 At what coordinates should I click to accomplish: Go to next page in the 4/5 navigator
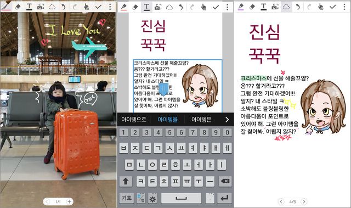tap(304, 202)
